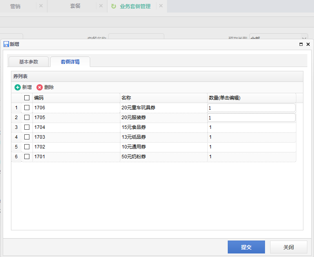Viewport: 314px width, 257px height.
Task: Select the 50元奶粉券 name cell
Action: (x=163, y=157)
